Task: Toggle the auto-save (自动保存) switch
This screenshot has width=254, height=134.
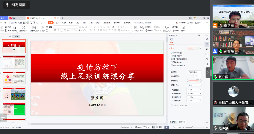Action: 20,23
